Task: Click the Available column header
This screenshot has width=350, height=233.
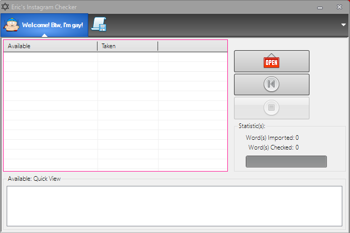Action: pos(50,46)
